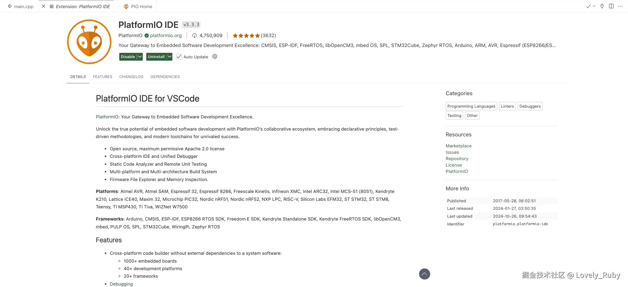Click the split editor layout icon
Viewport: 628px width, 287px height.
[611, 6]
